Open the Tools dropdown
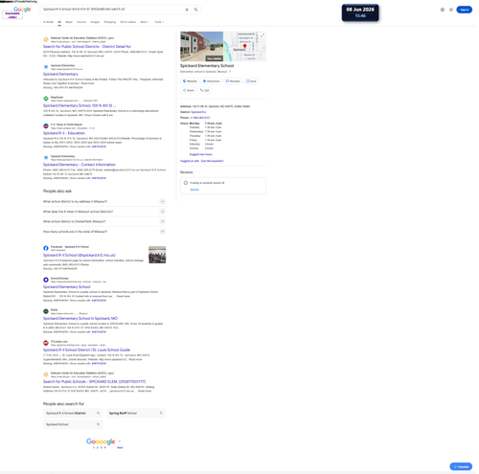The width and height of the screenshot is (479, 474). pos(159,22)
